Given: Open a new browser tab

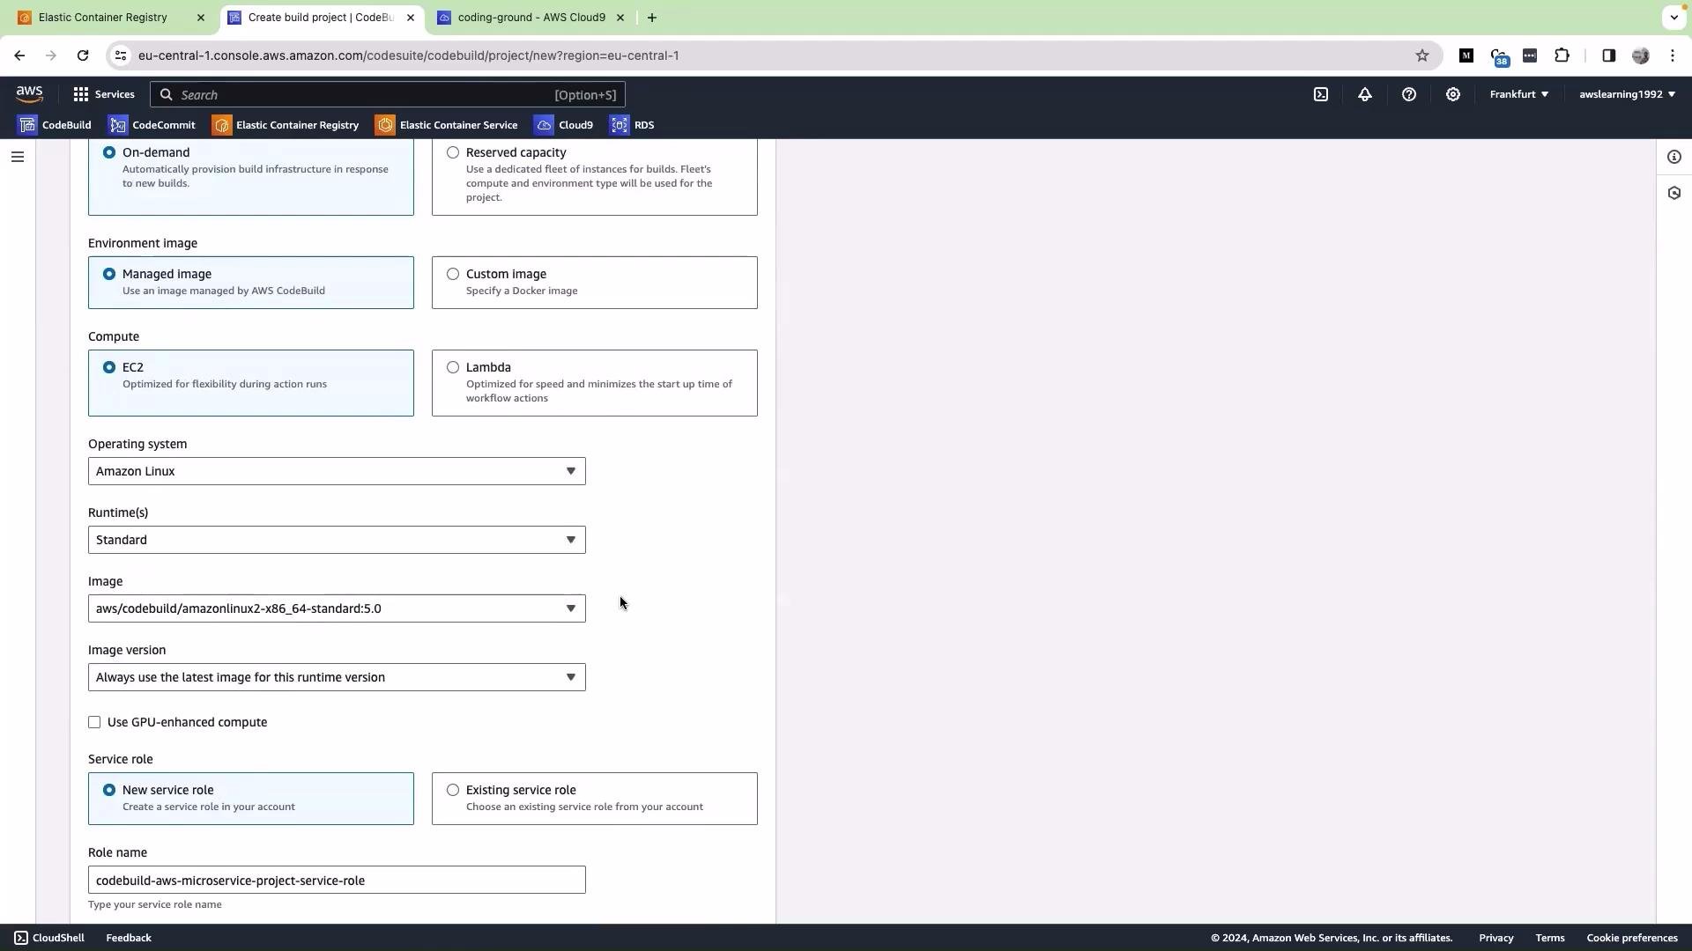Looking at the screenshot, I should pos(652,18).
